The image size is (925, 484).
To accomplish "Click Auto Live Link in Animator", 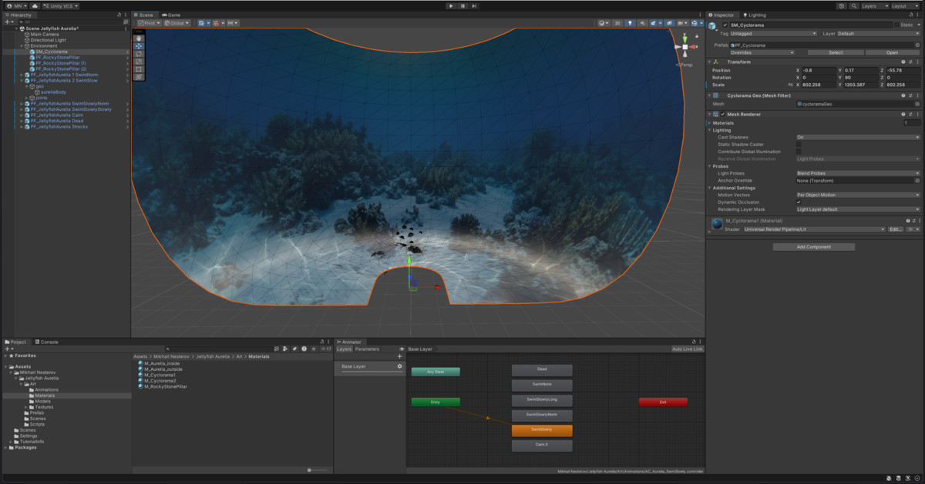I will pyautogui.click(x=688, y=349).
